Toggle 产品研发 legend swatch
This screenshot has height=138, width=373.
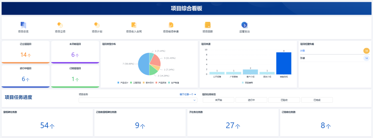[156, 83]
